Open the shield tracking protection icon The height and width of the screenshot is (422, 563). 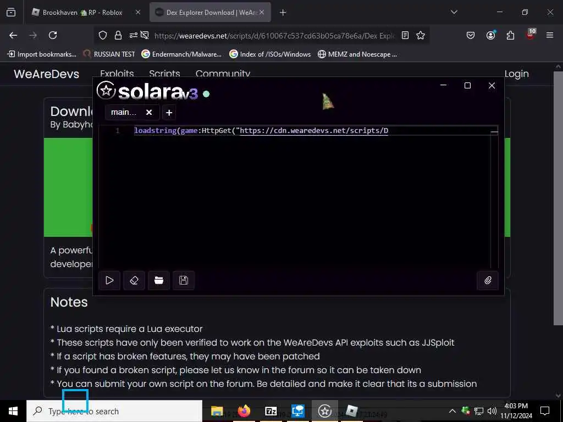(103, 35)
